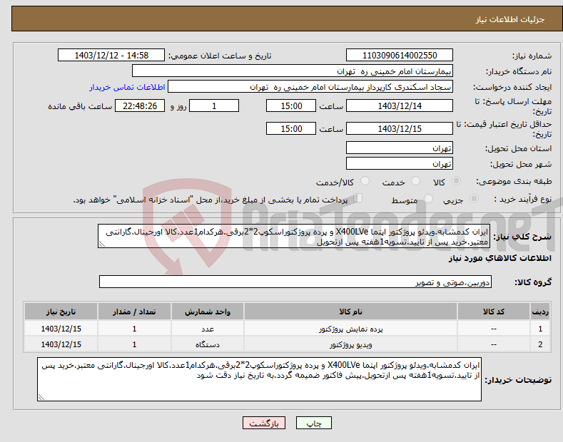Click the گروه کالا field دوربین،صوتی و تصویر
This screenshot has height=442, width=563.
[295, 282]
